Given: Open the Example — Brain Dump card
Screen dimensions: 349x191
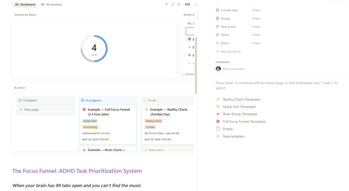Looking at the screenshot, I should pyautogui.click(x=108, y=149).
